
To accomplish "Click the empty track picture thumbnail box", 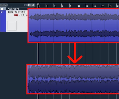I will point(12,26).
